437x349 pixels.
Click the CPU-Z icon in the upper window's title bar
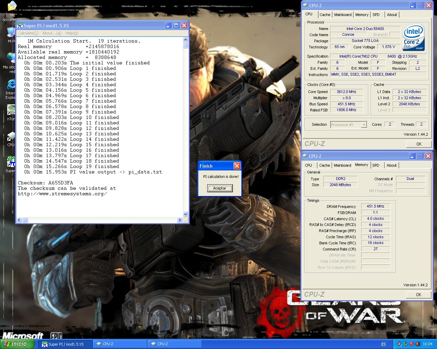pos(305,5)
